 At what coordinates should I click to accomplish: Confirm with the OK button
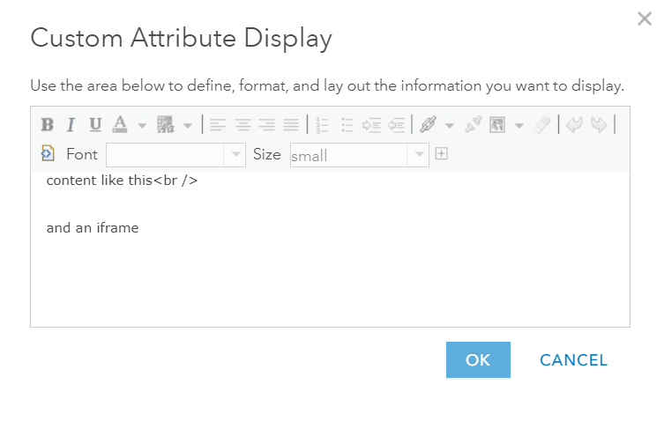tap(478, 359)
